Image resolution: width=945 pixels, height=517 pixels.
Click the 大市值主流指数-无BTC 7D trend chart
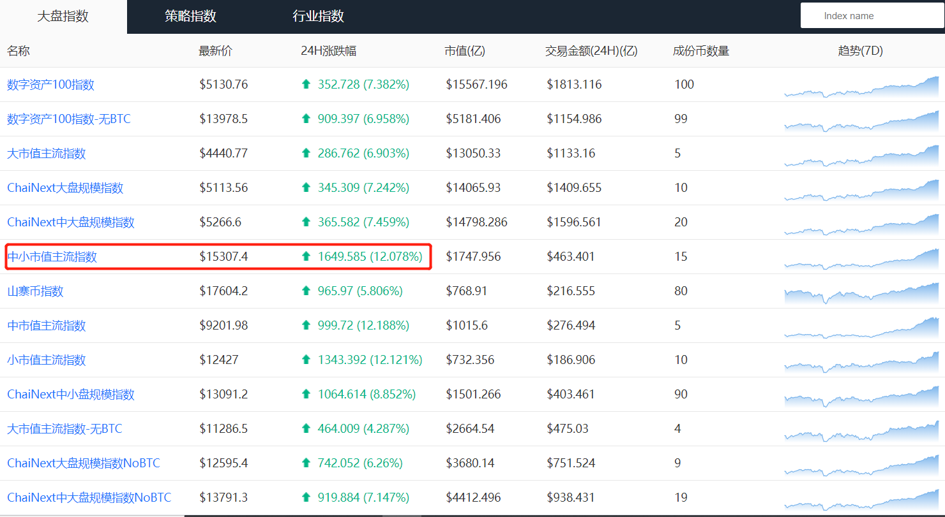pyautogui.click(x=861, y=431)
